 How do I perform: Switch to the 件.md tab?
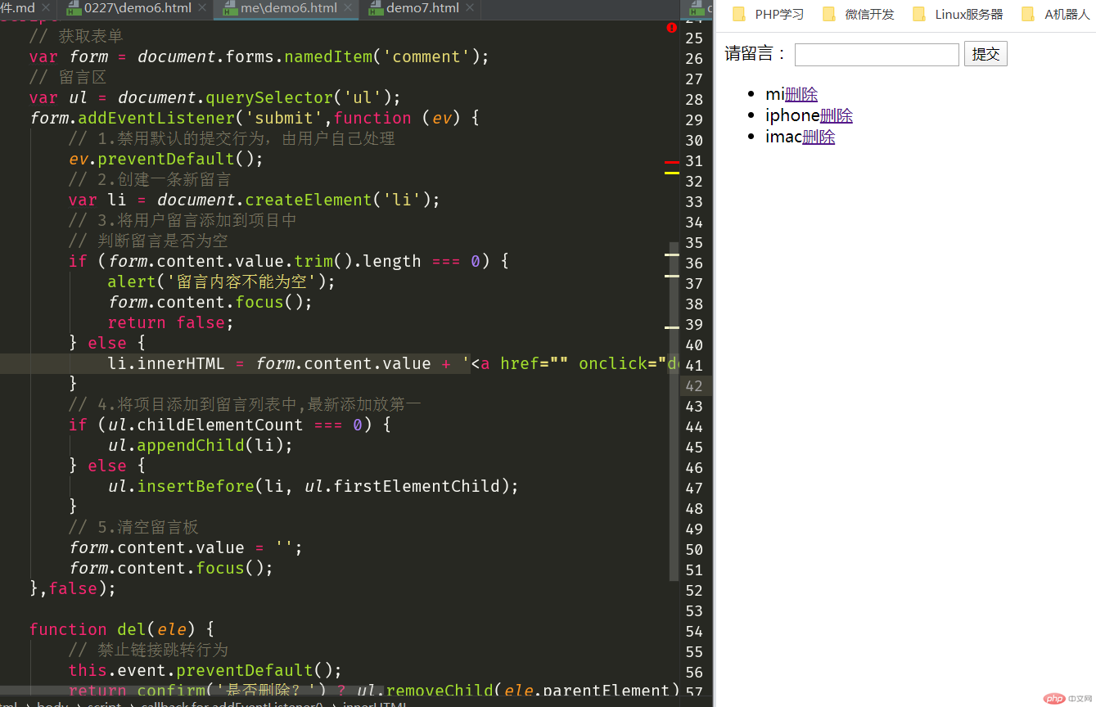18,9
